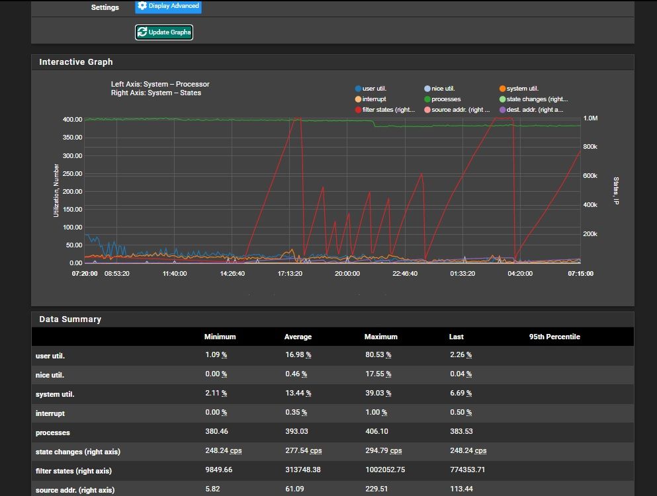Click the Utilization, Number axis title
Viewport: 657px width, 496px height.
pyautogui.click(x=56, y=190)
